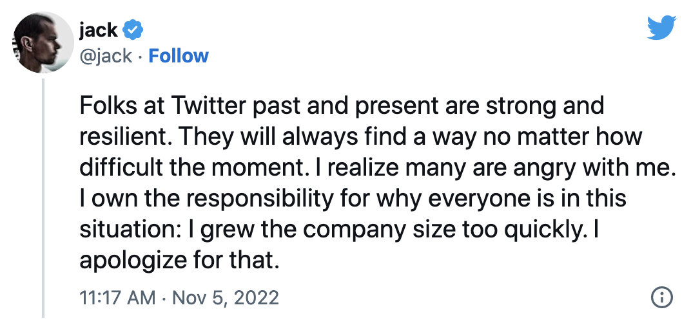Click the Nov 5, 2022 date

tap(225, 297)
